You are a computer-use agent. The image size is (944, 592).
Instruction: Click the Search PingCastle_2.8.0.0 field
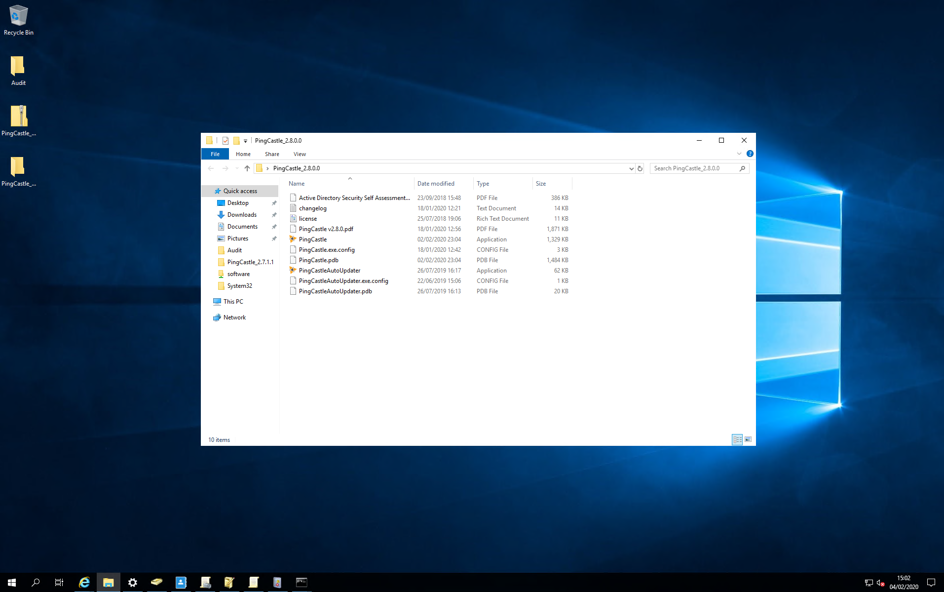[695, 168]
